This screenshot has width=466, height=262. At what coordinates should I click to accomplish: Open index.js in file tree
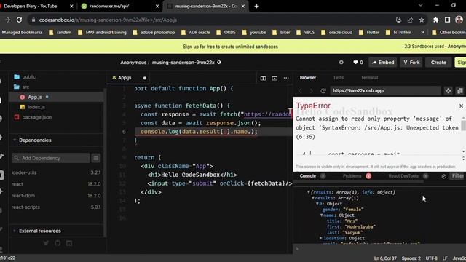[x=36, y=107]
